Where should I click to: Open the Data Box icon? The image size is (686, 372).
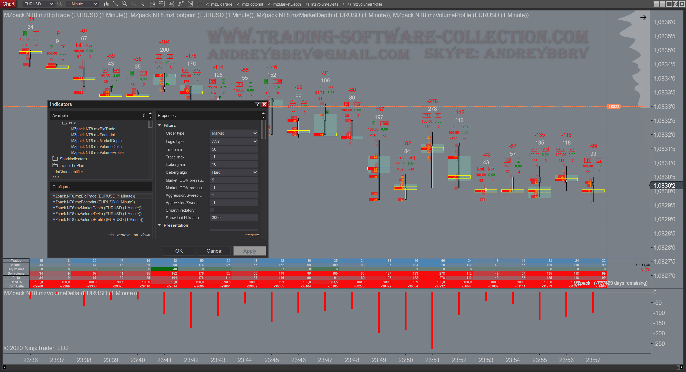click(152, 4)
